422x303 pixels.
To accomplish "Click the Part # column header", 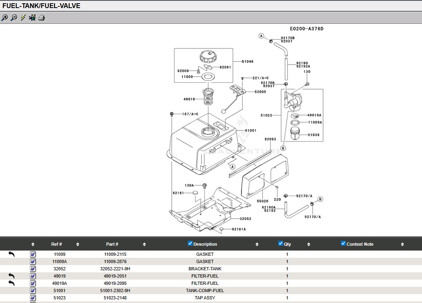I will pyautogui.click(x=112, y=244).
